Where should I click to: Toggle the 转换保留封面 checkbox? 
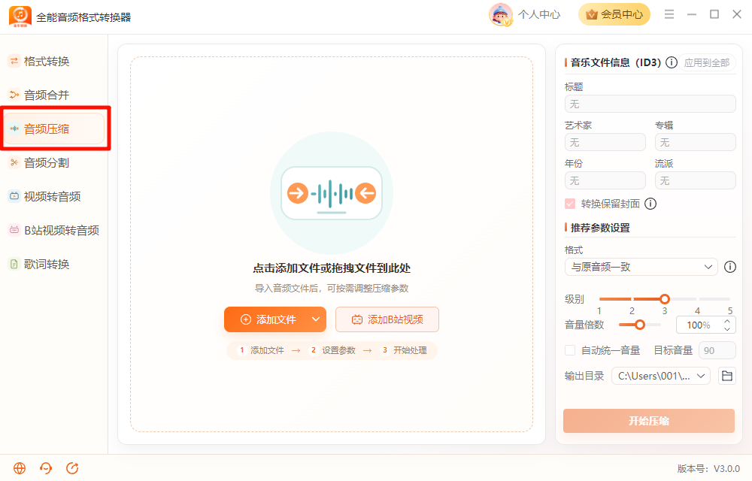[x=570, y=204]
